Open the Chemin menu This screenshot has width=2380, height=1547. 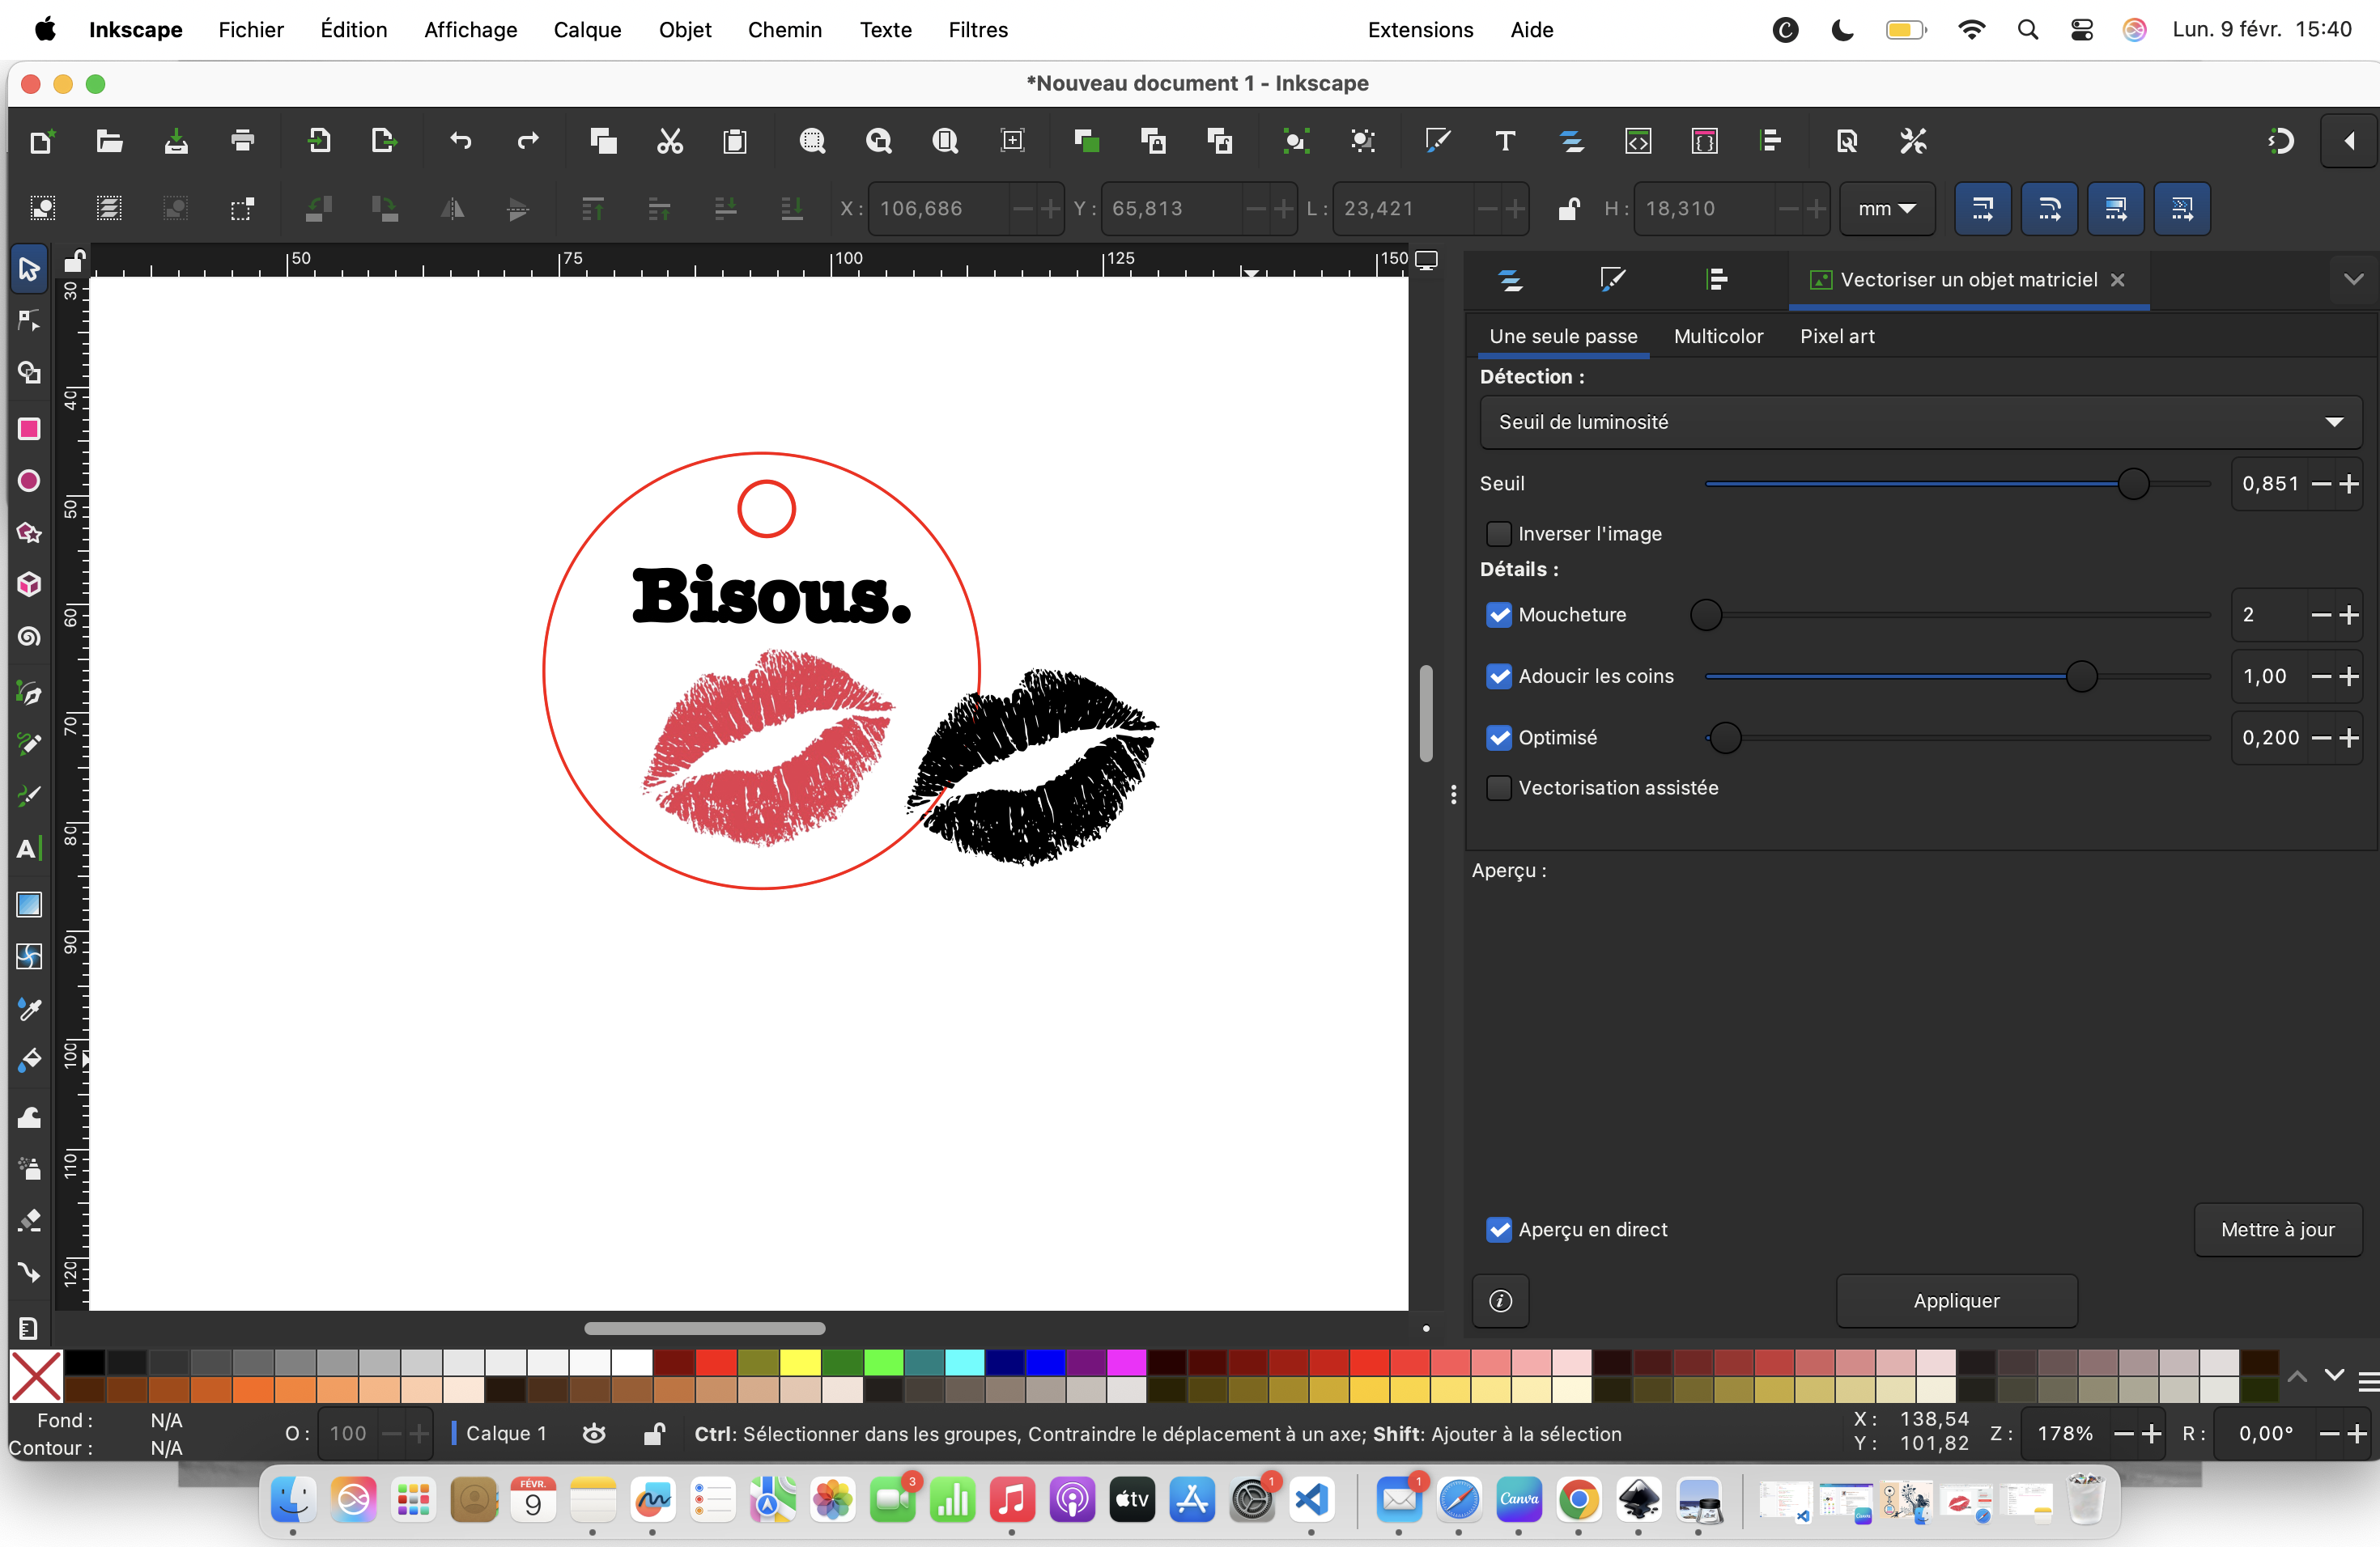[785, 30]
